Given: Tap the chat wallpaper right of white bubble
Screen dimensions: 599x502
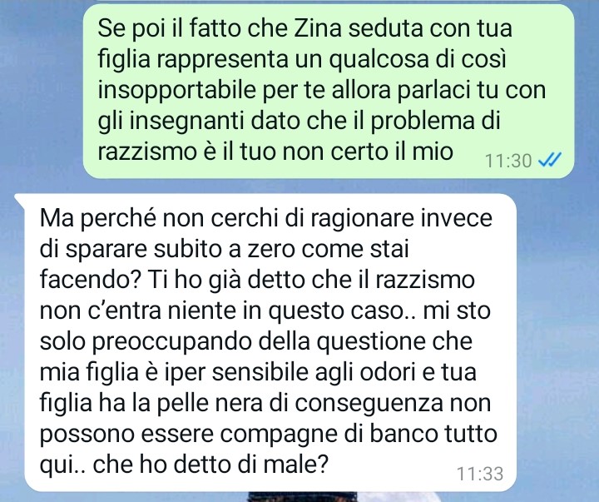Looking at the screenshot, I should click(x=557, y=342).
